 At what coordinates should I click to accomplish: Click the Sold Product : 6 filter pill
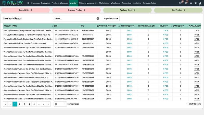pyautogui.click(x=178, y=10)
